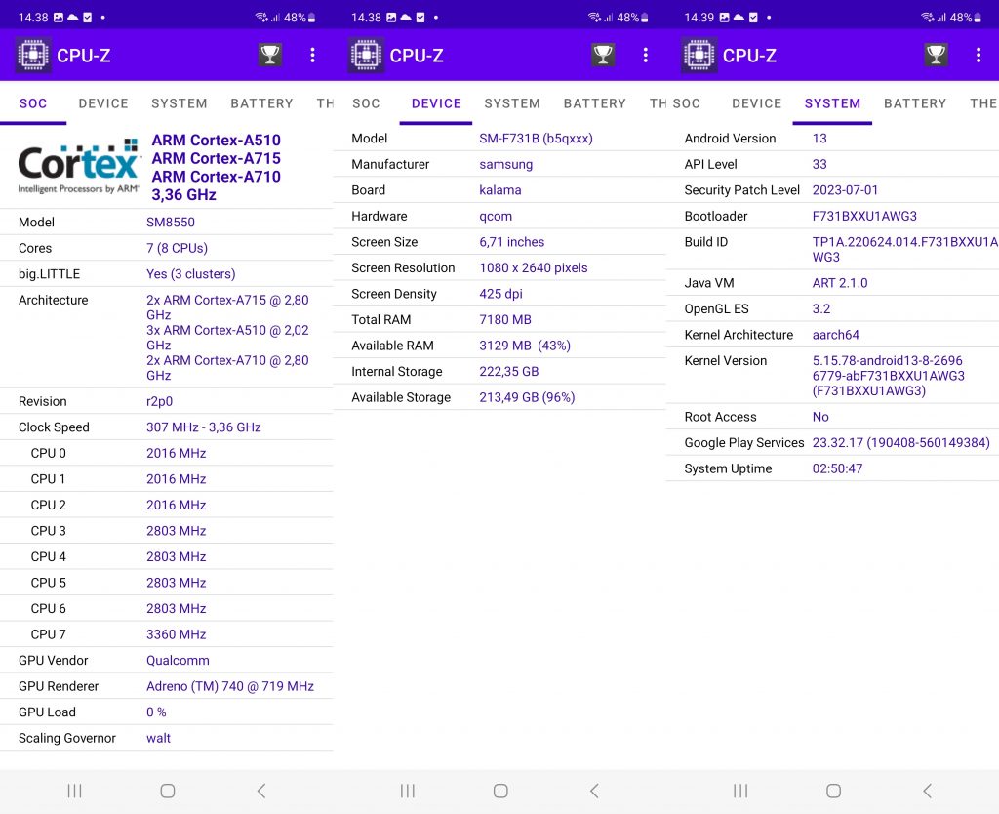Click the 'ART 2.1.0' Java VM value

tap(840, 283)
